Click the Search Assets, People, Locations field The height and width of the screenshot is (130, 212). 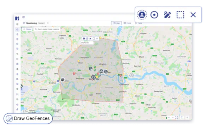tap(47, 29)
